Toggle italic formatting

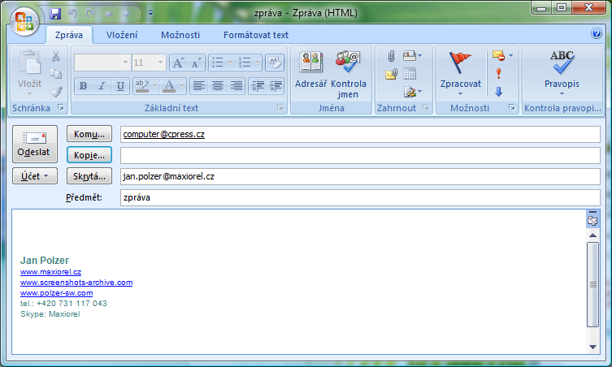pyautogui.click(x=102, y=86)
